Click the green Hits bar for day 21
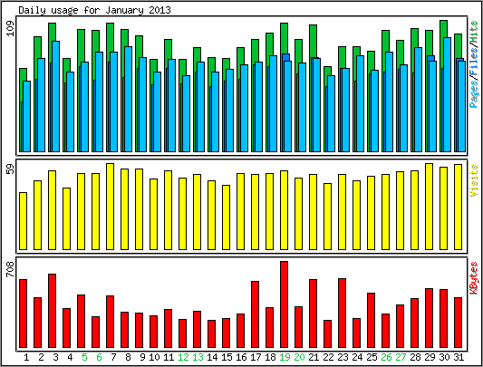 313,41
